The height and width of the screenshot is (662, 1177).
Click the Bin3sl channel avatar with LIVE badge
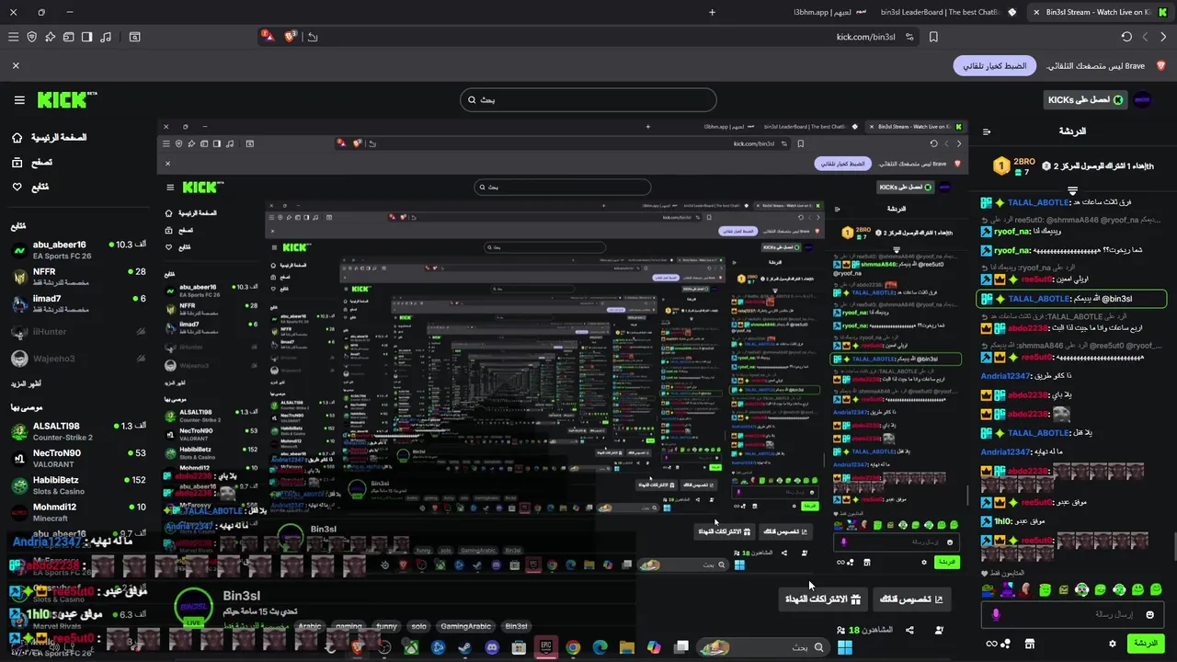click(193, 607)
